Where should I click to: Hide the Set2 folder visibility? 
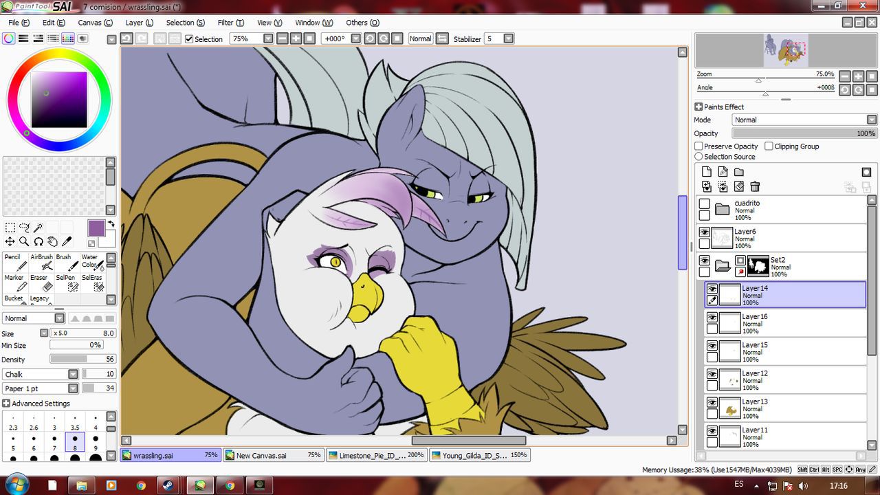(704, 260)
